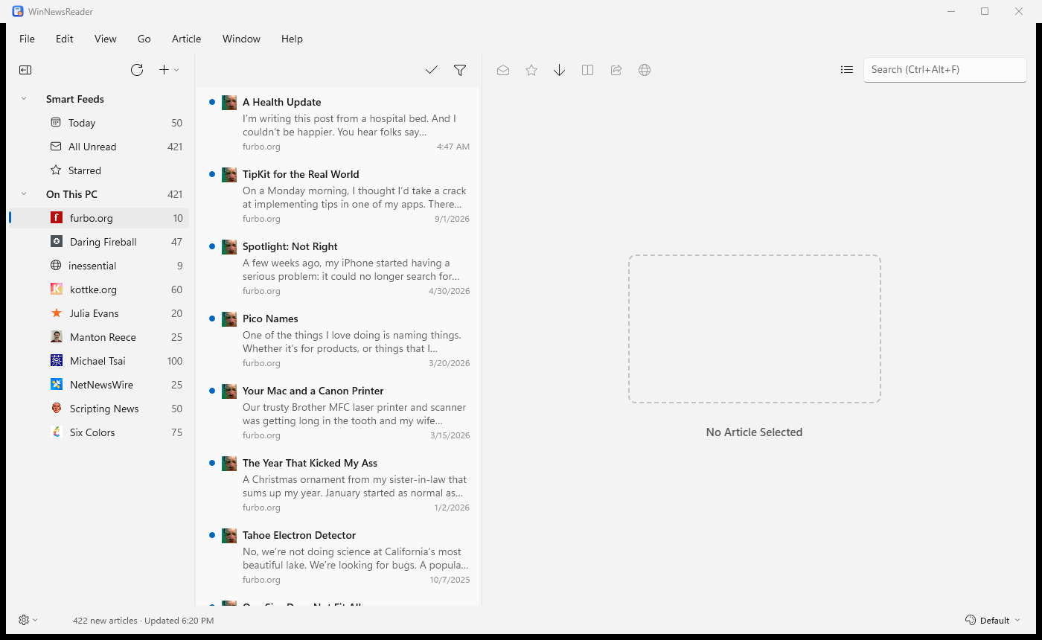Mark all as read with the checkmark icon

432,70
